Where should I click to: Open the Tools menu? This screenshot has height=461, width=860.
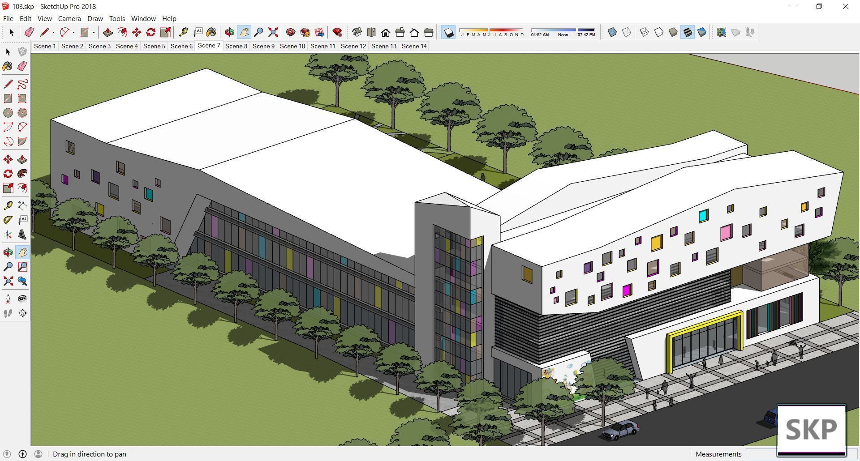(x=117, y=18)
